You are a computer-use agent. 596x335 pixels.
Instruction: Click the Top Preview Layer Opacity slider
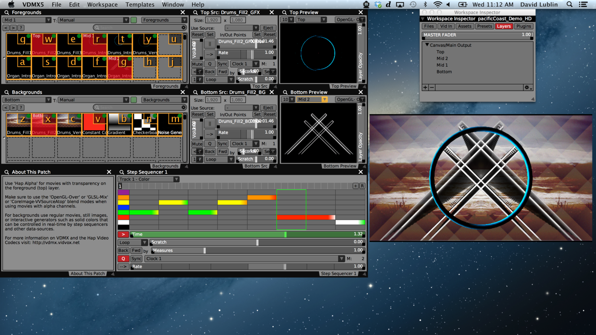click(360, 53)
